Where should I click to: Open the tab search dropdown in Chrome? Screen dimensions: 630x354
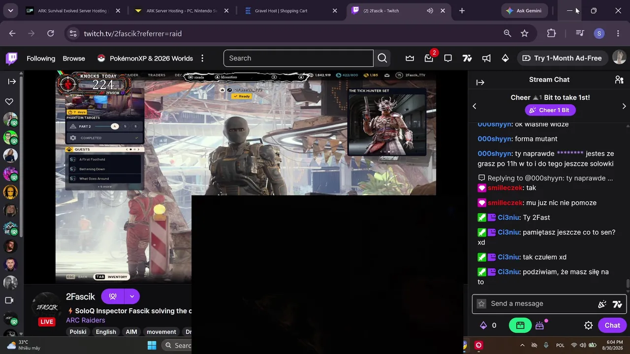[10, 10]
